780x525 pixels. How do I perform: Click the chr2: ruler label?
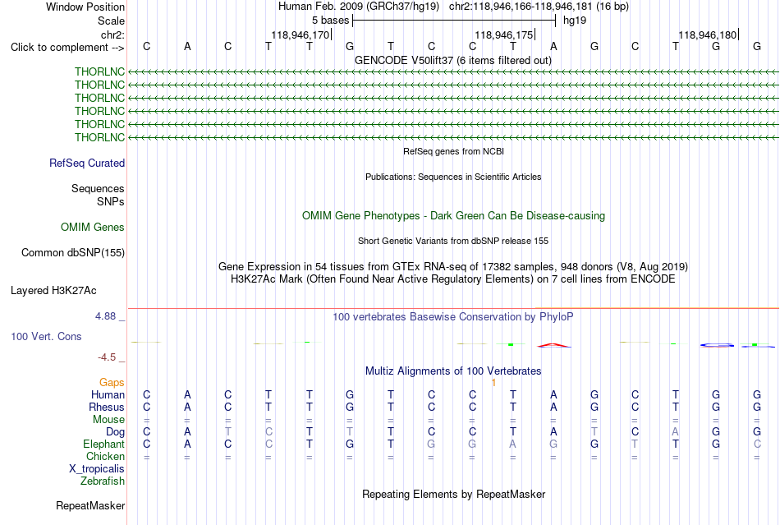[x=112, y=35]
